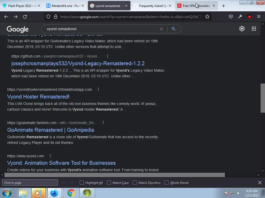The height and width of the screenshot is (198, 265).
Task: Close the Free VPN Download tab
Action: (x=214, y=6)
